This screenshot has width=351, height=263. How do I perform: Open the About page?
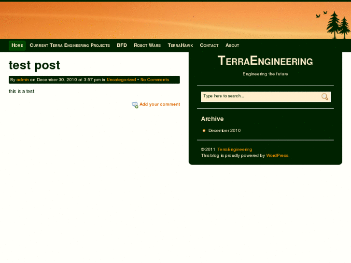pyautogui.click(x=232, y=45)
